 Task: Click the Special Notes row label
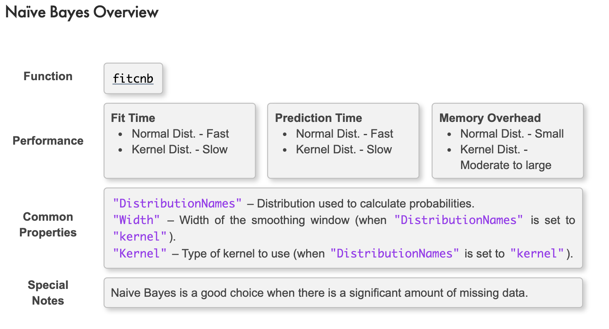48,293
